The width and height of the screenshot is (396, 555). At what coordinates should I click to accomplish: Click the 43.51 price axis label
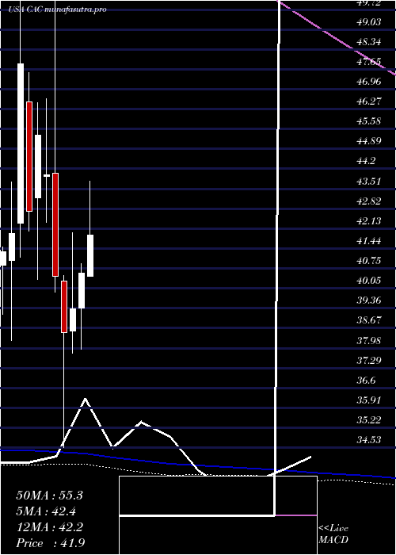(x=369, y=182)
